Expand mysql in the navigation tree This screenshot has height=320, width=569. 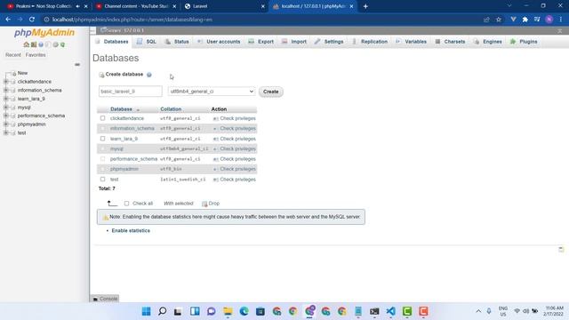6,108
